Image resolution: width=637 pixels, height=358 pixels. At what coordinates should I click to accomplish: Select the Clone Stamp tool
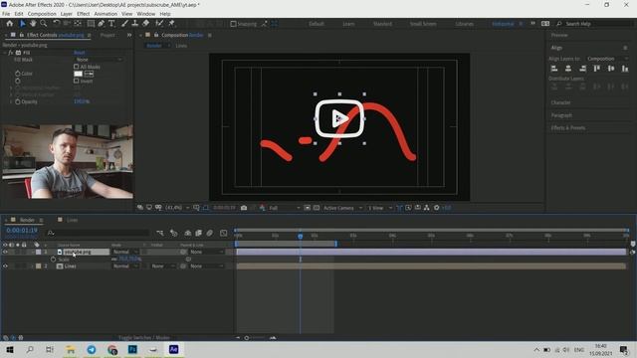point(135,24)
